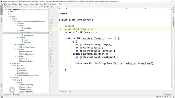The width and height of the screenshot is (175, 98).
Task: Open the Help menu
Action: tap(60, 4)
